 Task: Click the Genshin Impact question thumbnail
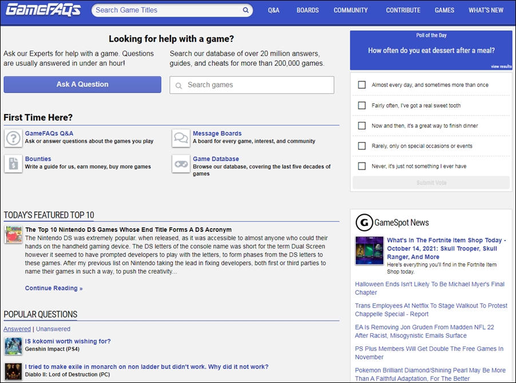(14, 346)
